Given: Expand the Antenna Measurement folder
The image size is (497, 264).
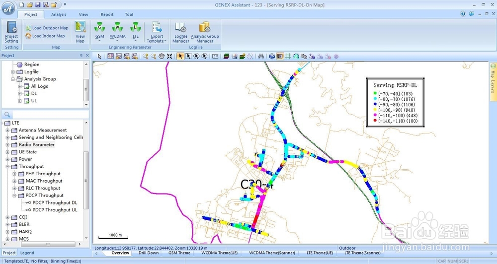Looking at the screenshot, I should pyautogui.click(x=7, y=130).
